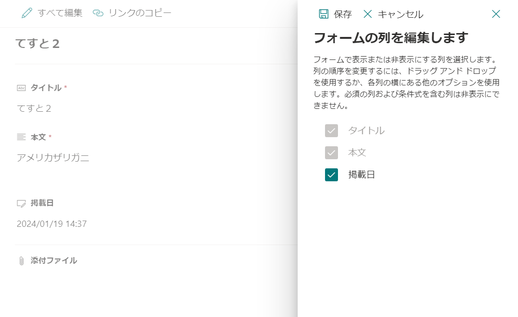Image resolution: width=518 pixels, height=317 pixels.
Task: Click the てすと2 item heading
Action: tap(37, 44)
